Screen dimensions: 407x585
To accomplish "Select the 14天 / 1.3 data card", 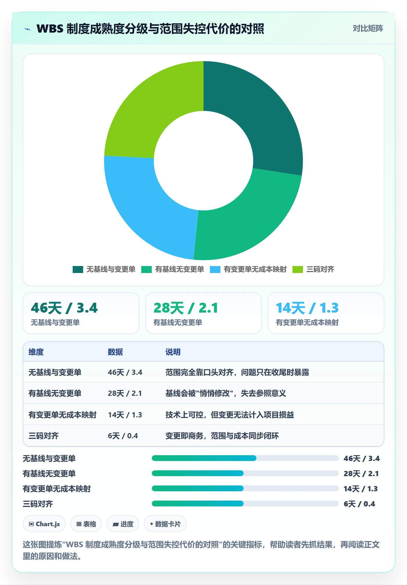I will 326,313.
